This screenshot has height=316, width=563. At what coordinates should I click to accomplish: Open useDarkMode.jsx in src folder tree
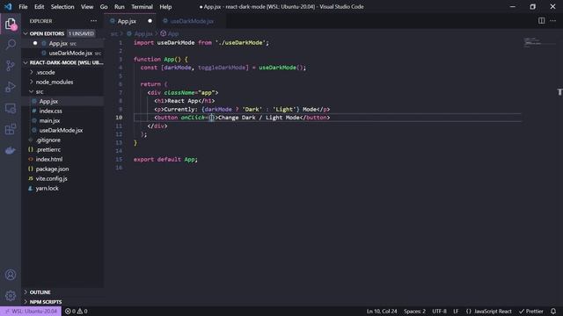[x=61, y=131]
